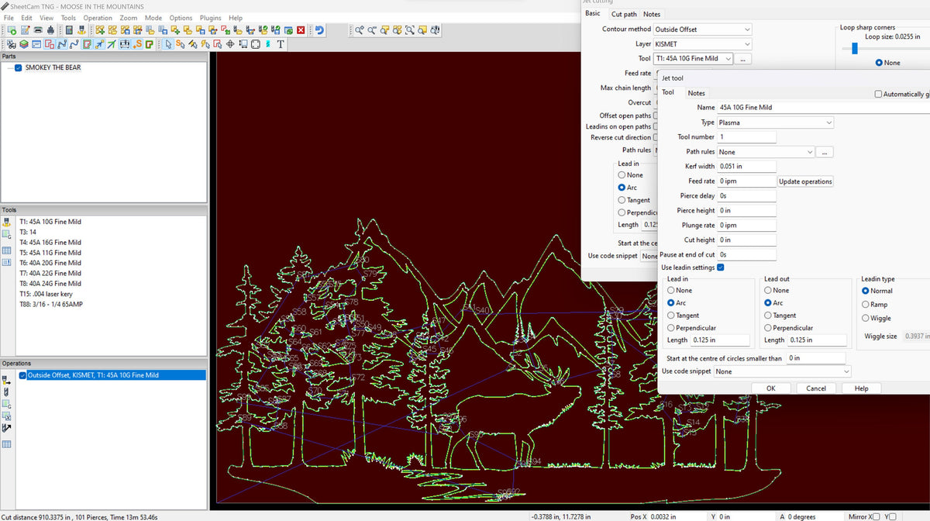Choose Ramp leadin type
The width and height of the screenshot is (930, 521).
(866, 305)
